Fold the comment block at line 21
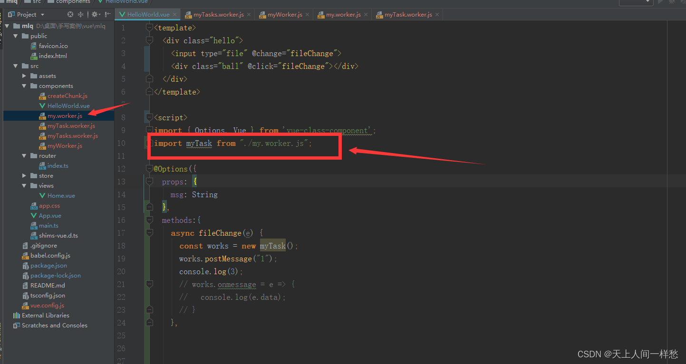 tap(149, 284)
